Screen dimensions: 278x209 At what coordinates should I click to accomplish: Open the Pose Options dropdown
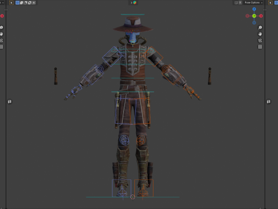tap(254, 2)
